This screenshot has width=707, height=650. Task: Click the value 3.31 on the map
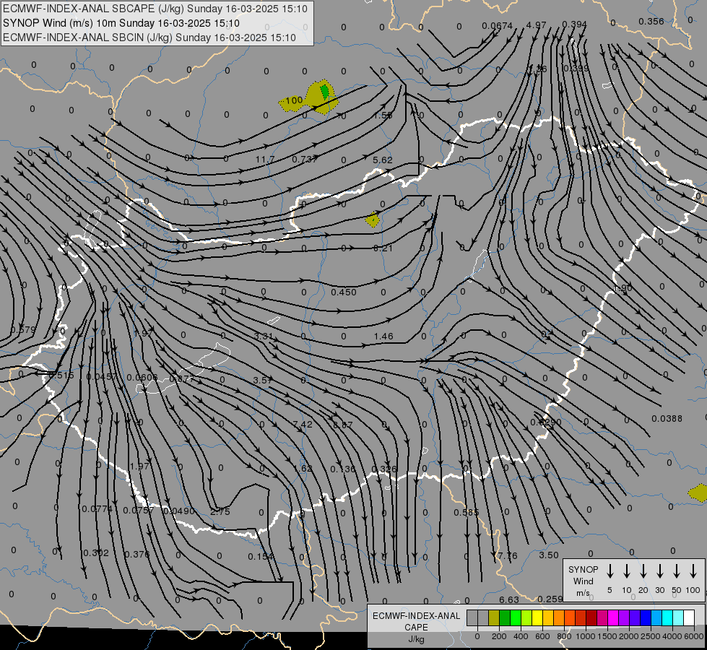pos(264,337)
